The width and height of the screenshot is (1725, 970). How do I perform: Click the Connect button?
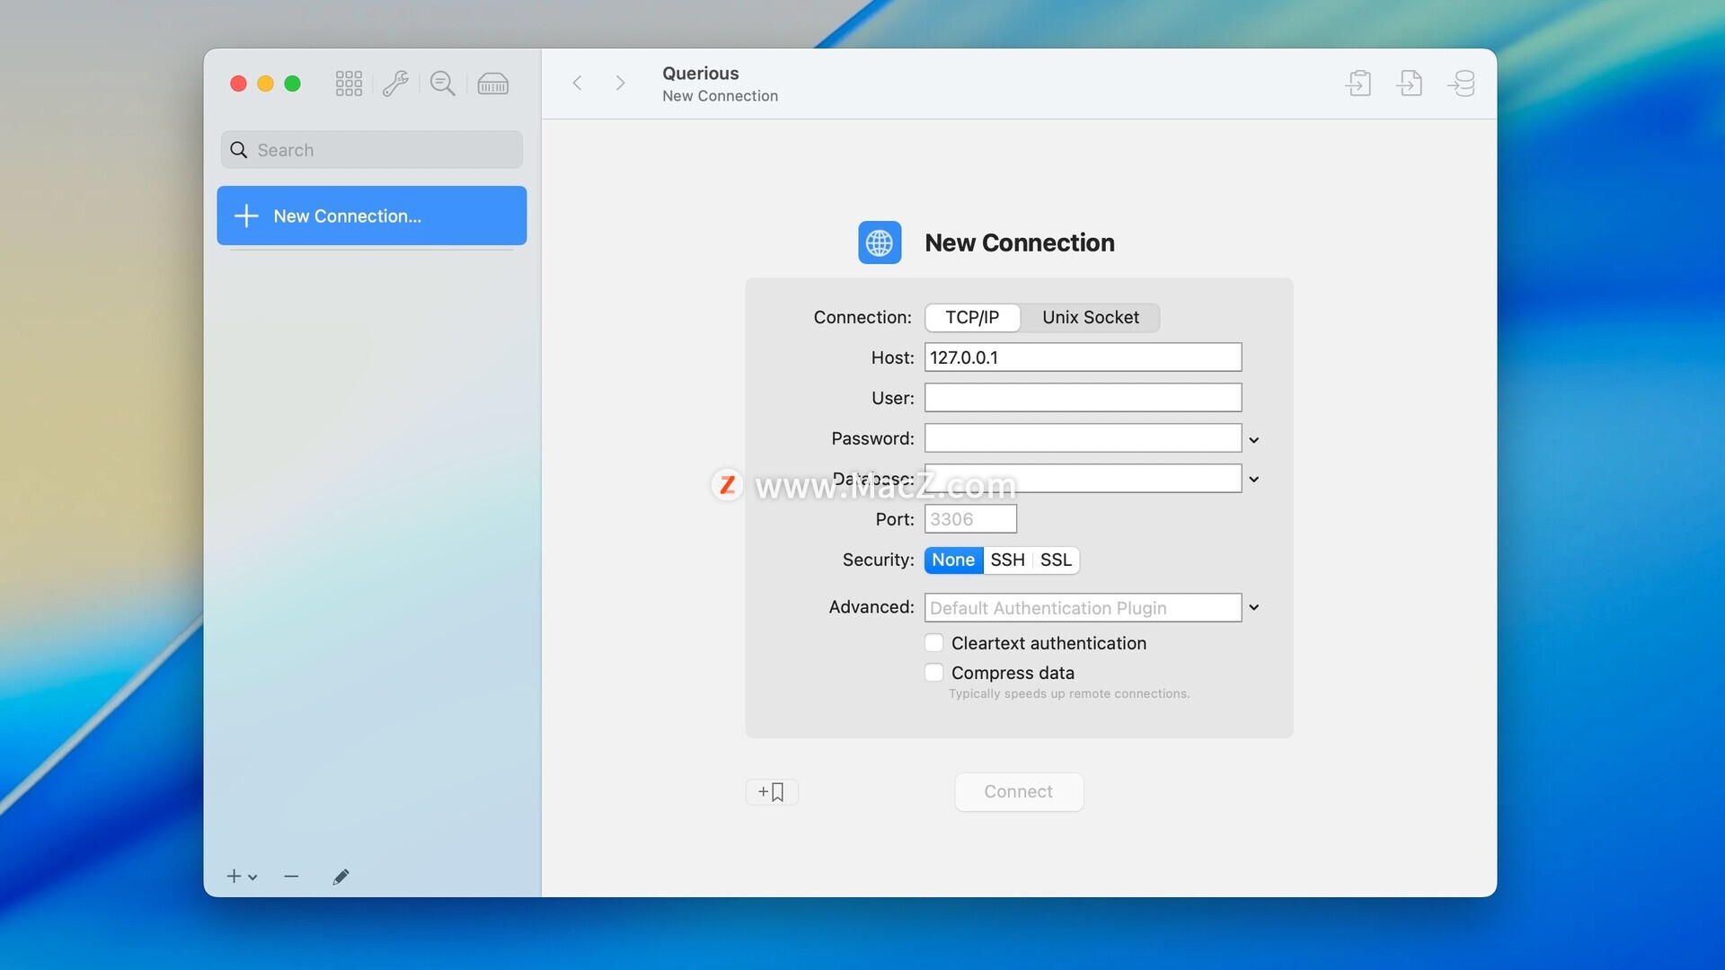tap(1019, 792)
